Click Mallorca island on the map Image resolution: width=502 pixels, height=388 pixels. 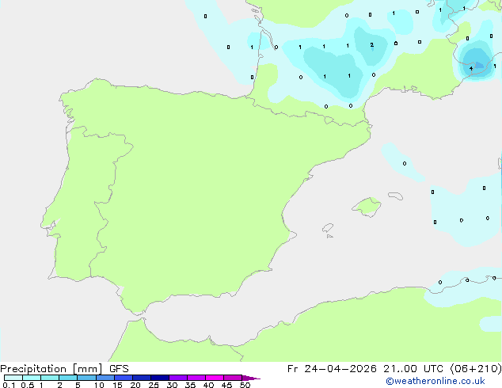pyautogui.click(x=367, y=207)
